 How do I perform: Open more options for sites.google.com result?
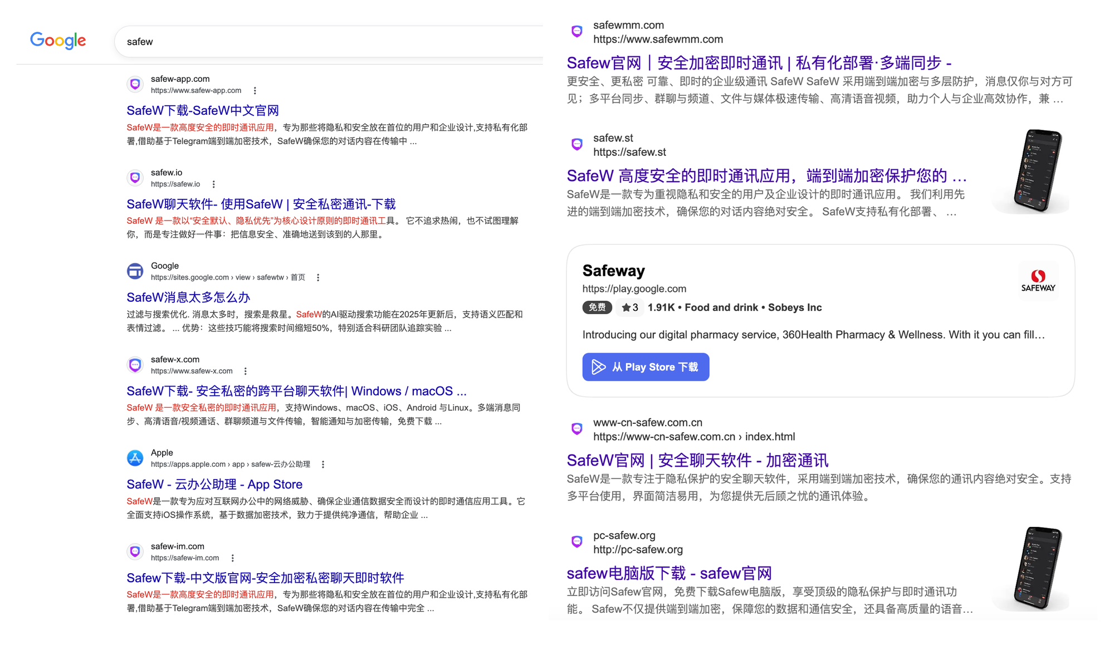click(x=318, y=277)
